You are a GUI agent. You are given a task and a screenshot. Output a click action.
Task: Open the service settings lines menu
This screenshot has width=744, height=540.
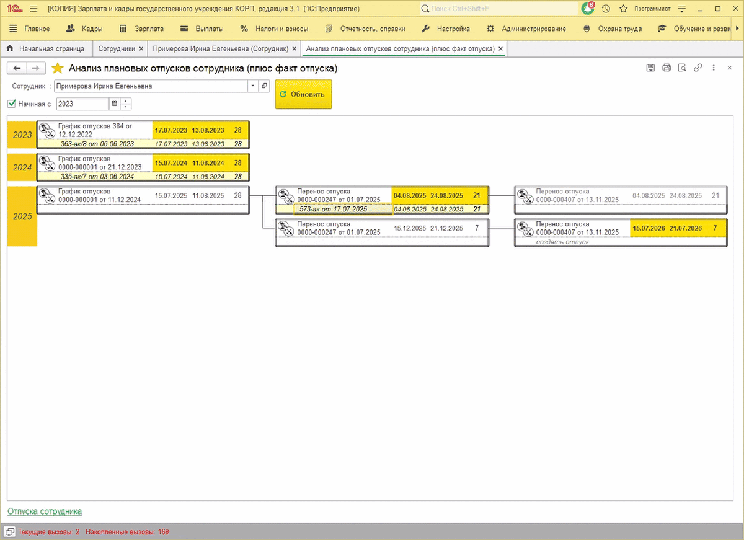point(683,9)
